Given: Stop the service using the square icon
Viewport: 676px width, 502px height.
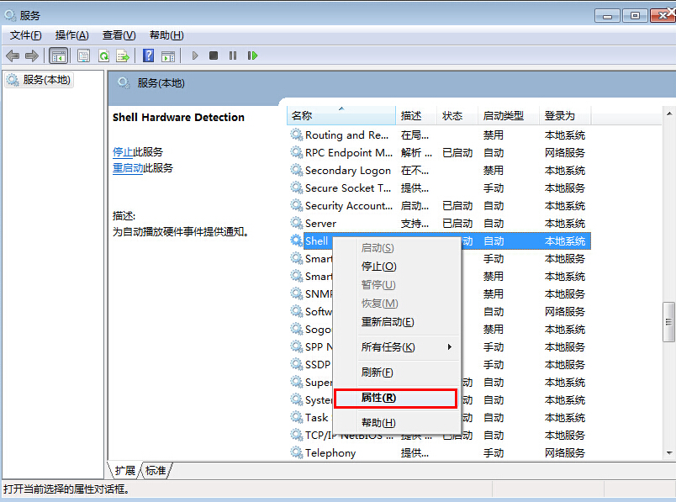Looking at the screenshot, I should [x=214, y=55].
